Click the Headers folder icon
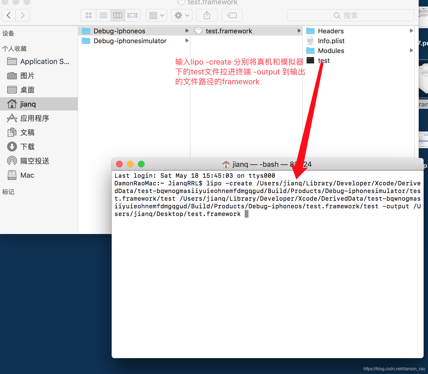This screenshot has width=428, height=374. coord(310,31)
